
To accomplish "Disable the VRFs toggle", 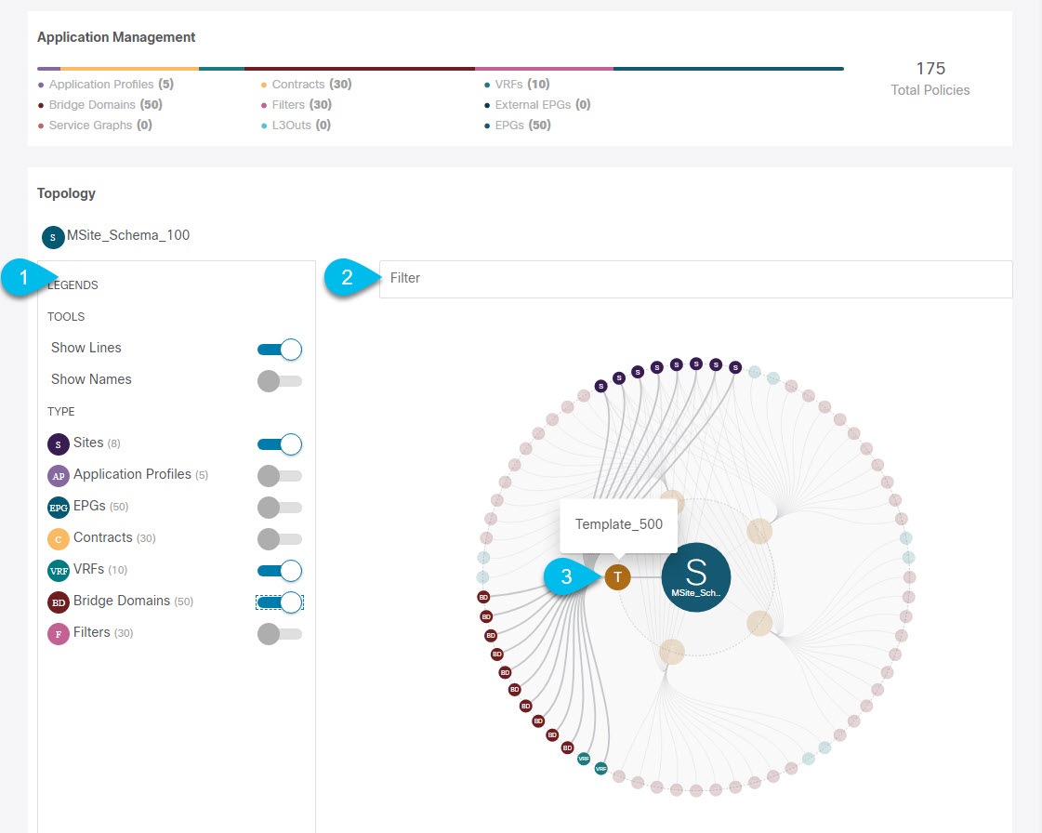I will coord(280,571).
